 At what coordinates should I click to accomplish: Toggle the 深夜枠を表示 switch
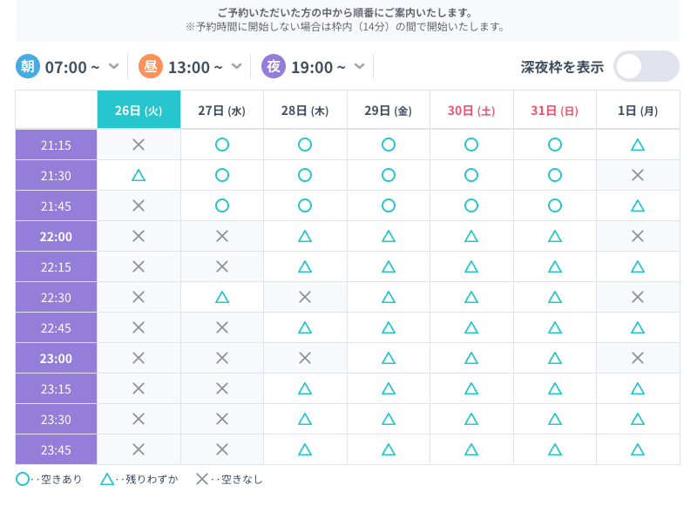pos(646,67)
